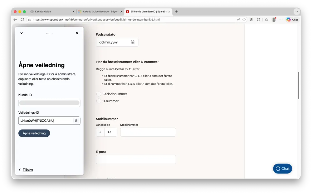The image size is (312, 194).
Task: Clear the Veilednings-ID field with trash icon
Action: coord(76,121)
